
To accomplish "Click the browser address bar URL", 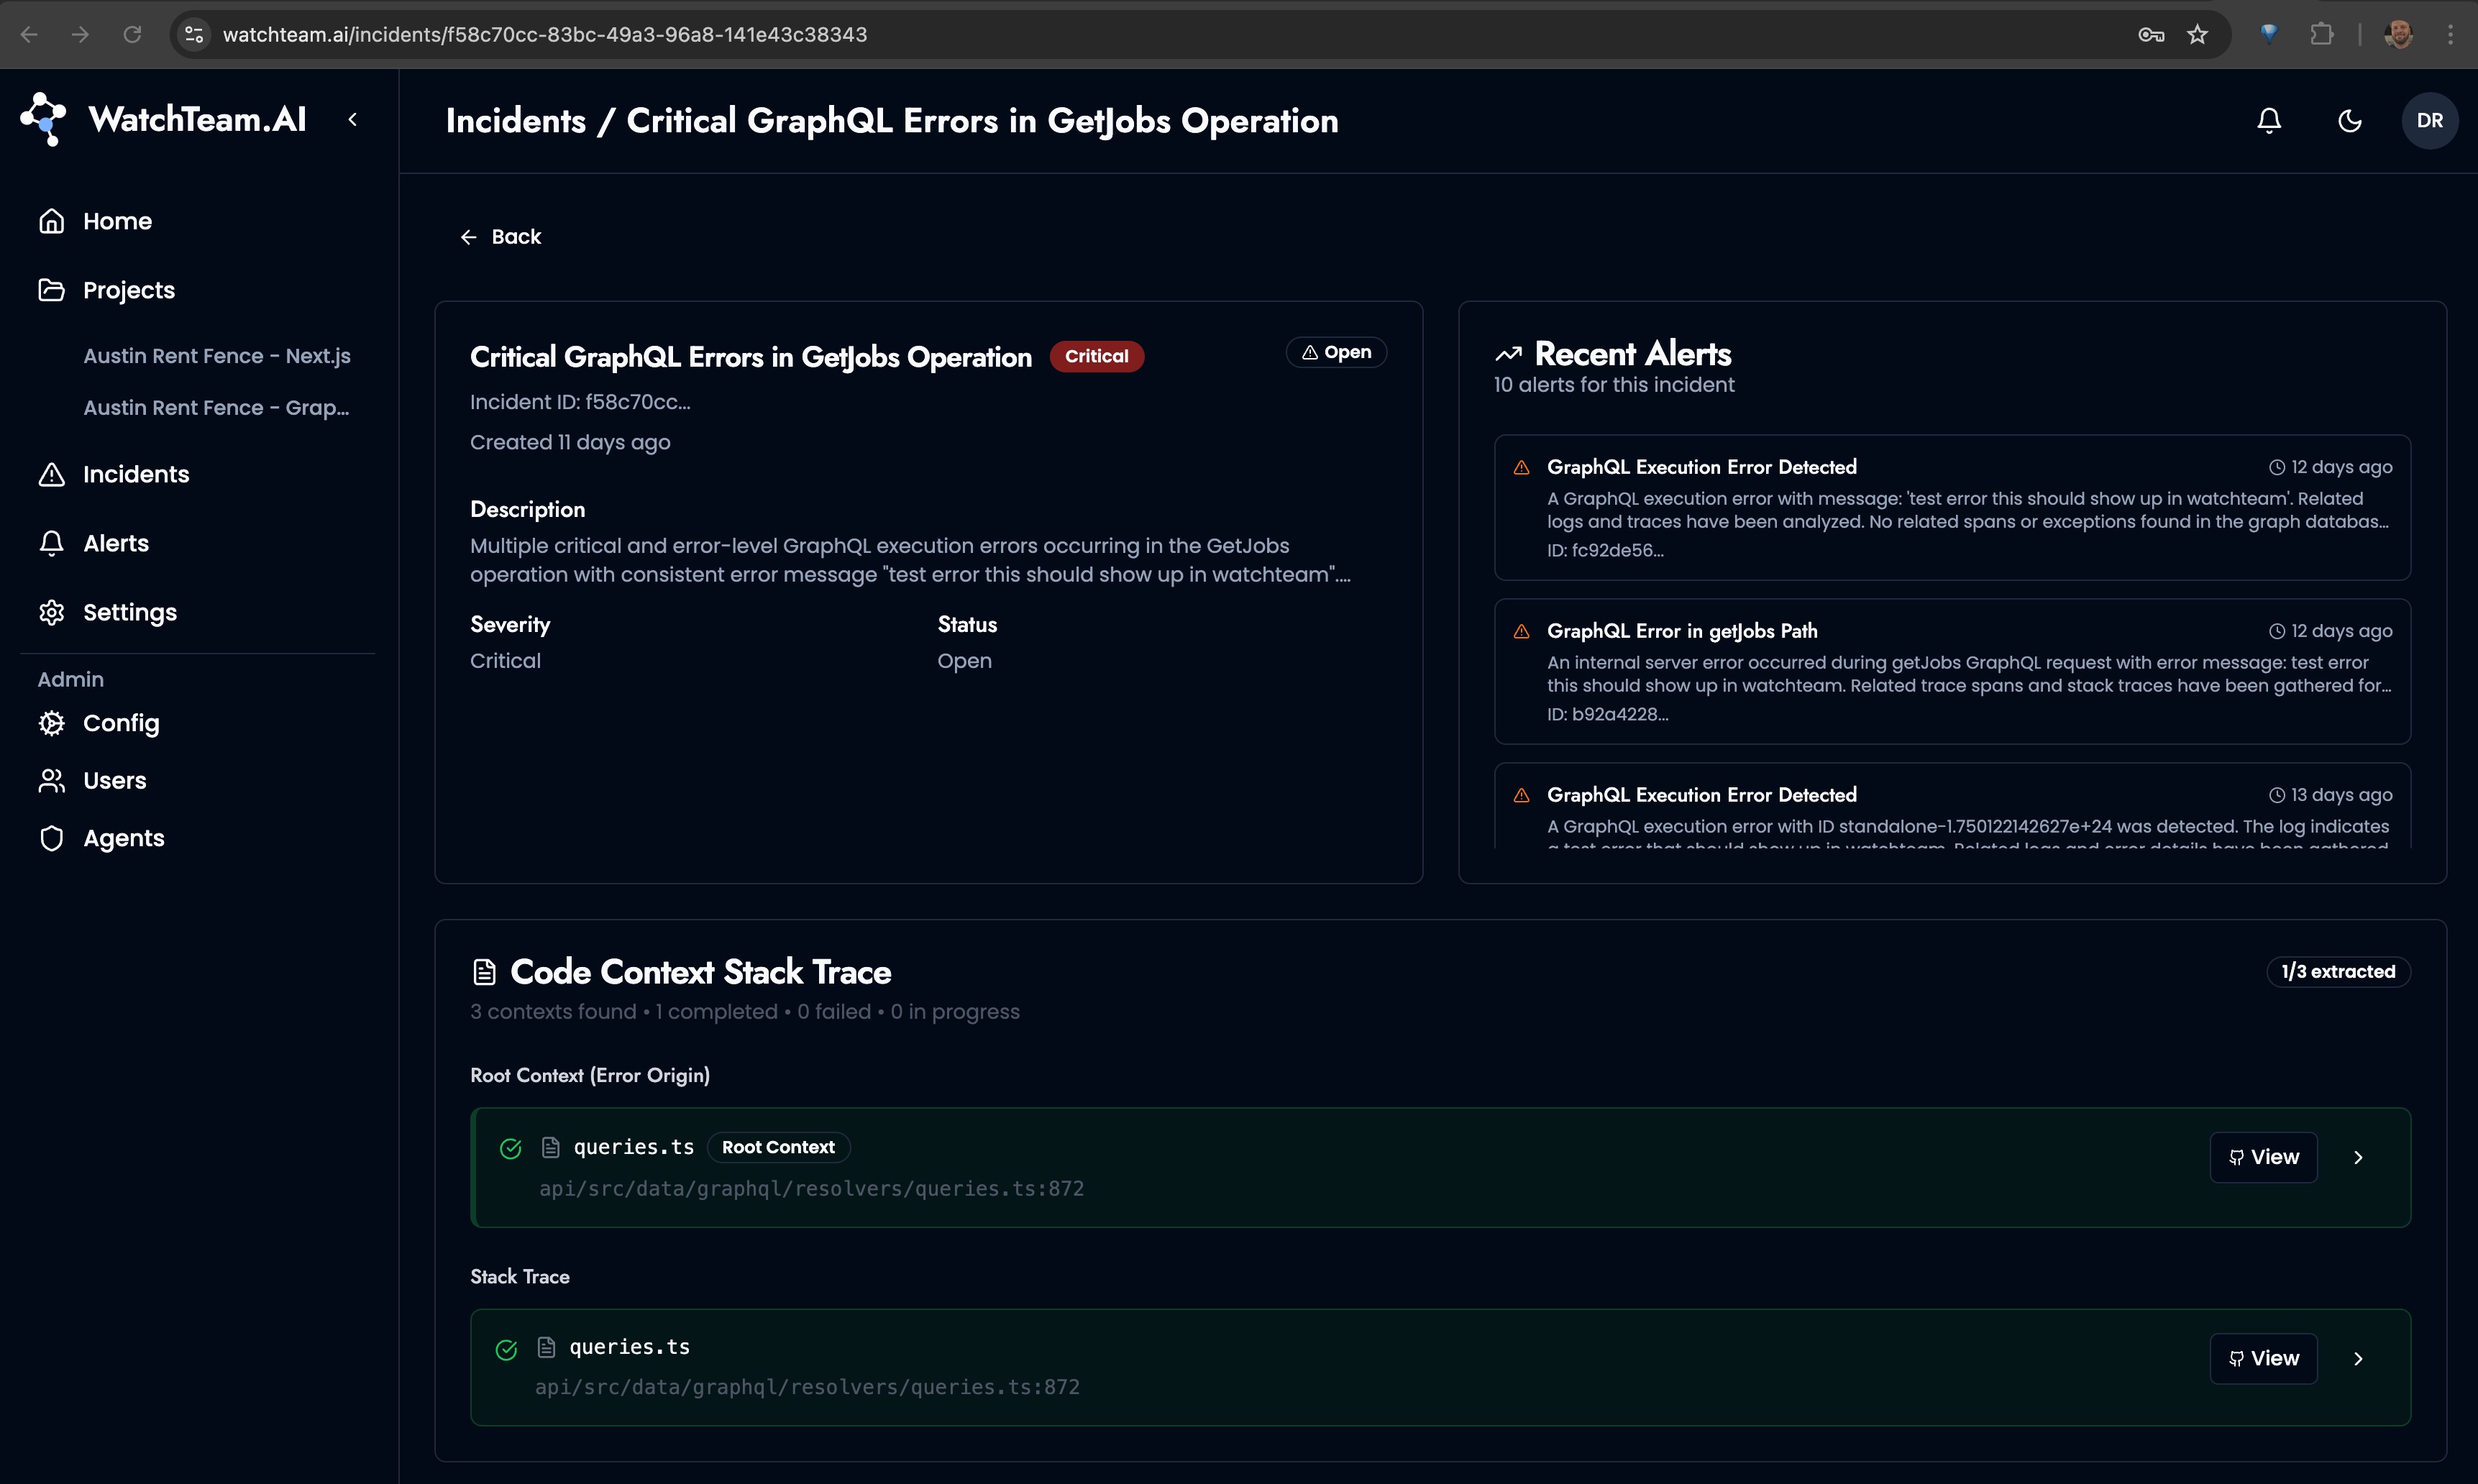I will pyautogui.click(x=545, y=35).
